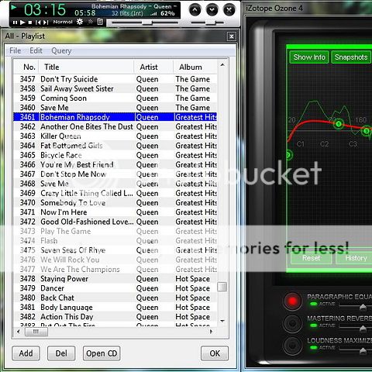Click the play button below the timer

click(x=22, y=22)
